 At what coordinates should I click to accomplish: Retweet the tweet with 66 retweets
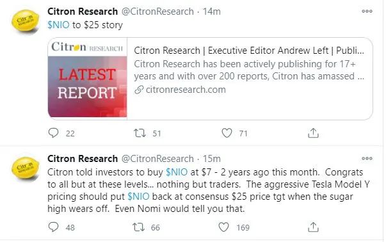click(x=139, y=227)
